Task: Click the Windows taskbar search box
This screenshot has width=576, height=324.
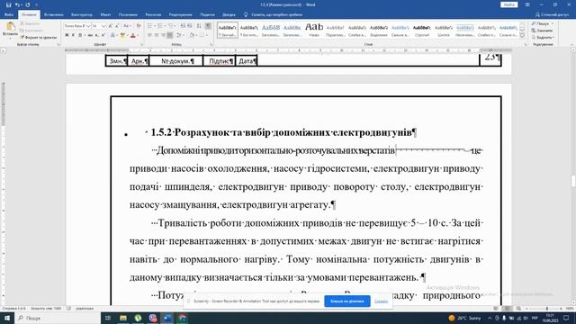Action: (57, 318)
